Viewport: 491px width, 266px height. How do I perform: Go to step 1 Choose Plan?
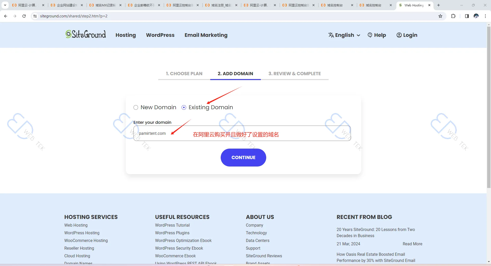click(184, 74)
